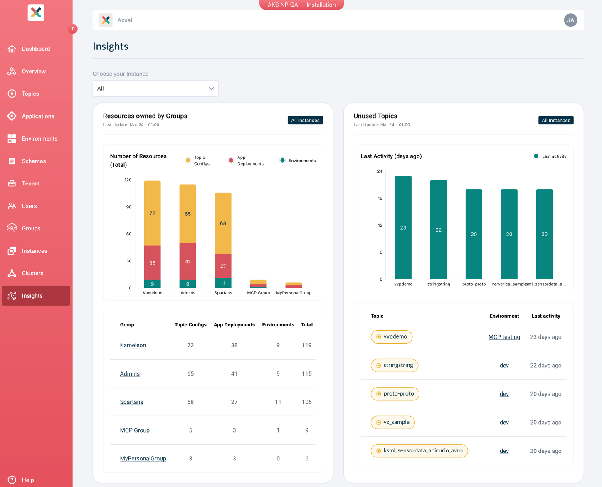Open the Choose your Instance dropdown
Screen dimensions: 602x487
point(155,89)
